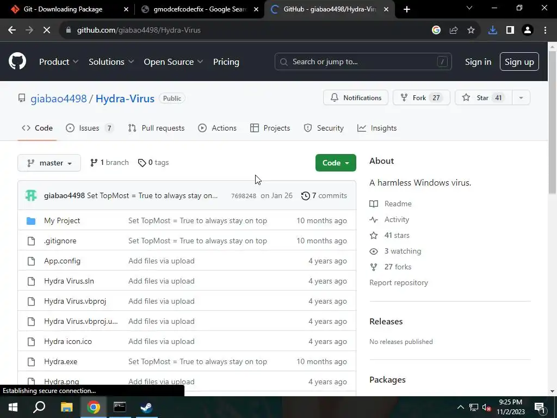Open the Hydra Virus.sln file
The height and width of the screenshot is (418, 557).
pos(69,281)
